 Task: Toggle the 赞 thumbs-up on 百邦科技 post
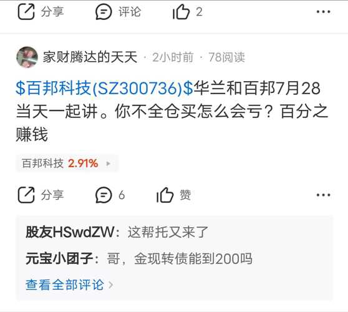coord(173,195)
